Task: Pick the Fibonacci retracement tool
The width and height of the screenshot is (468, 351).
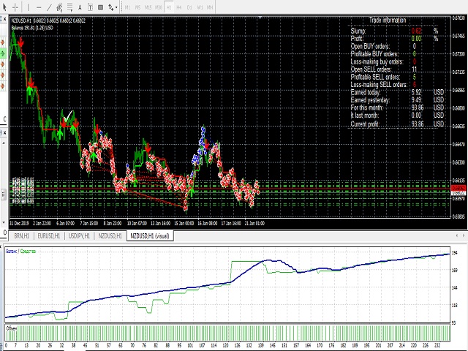Action: (70, 7)
